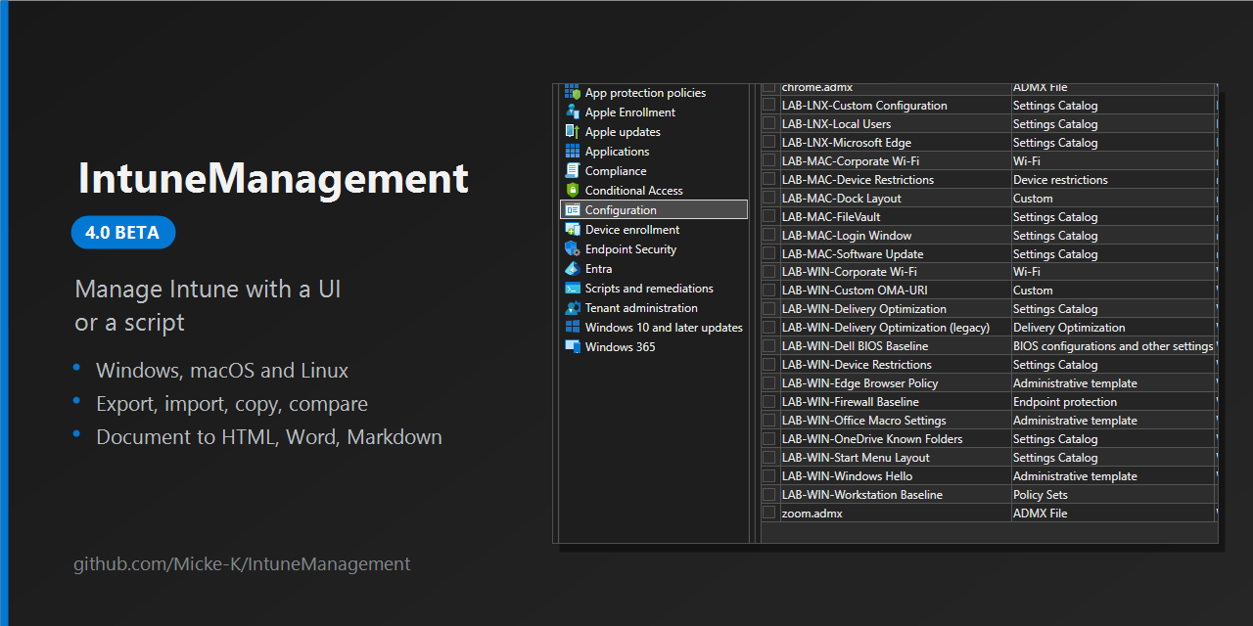The width and height of the screenshot is (1253, 626).
Task: Click the LAB-MAC-Login Window policy name
Action: click(847, 236)
